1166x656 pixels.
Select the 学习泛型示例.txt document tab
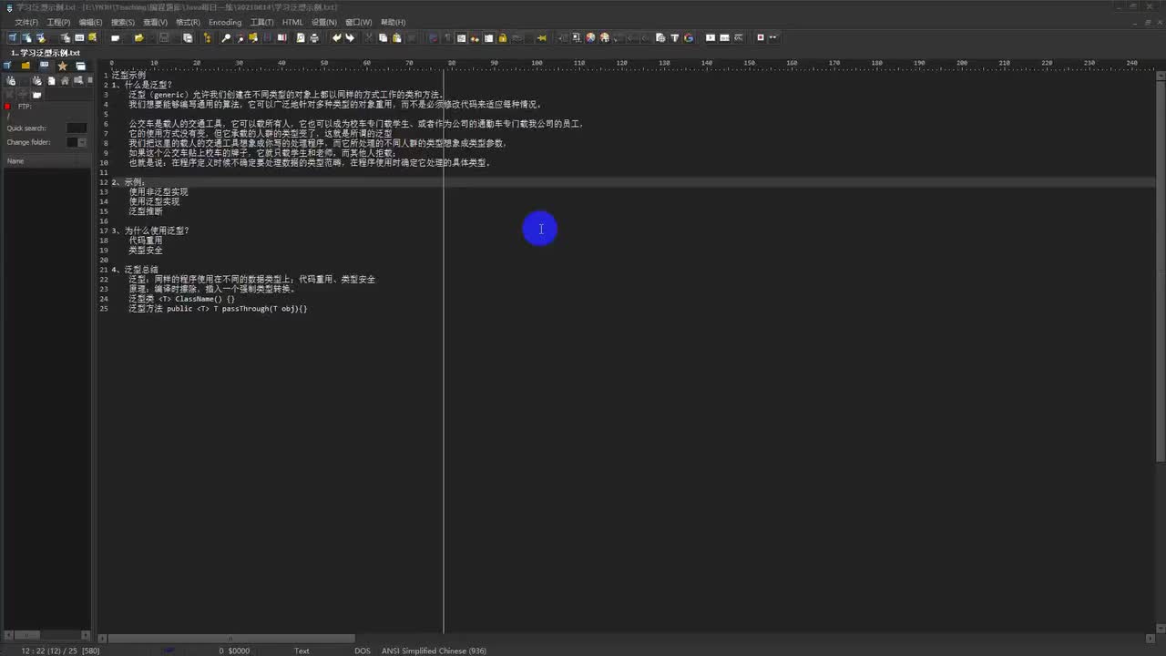tap(46, 53)
